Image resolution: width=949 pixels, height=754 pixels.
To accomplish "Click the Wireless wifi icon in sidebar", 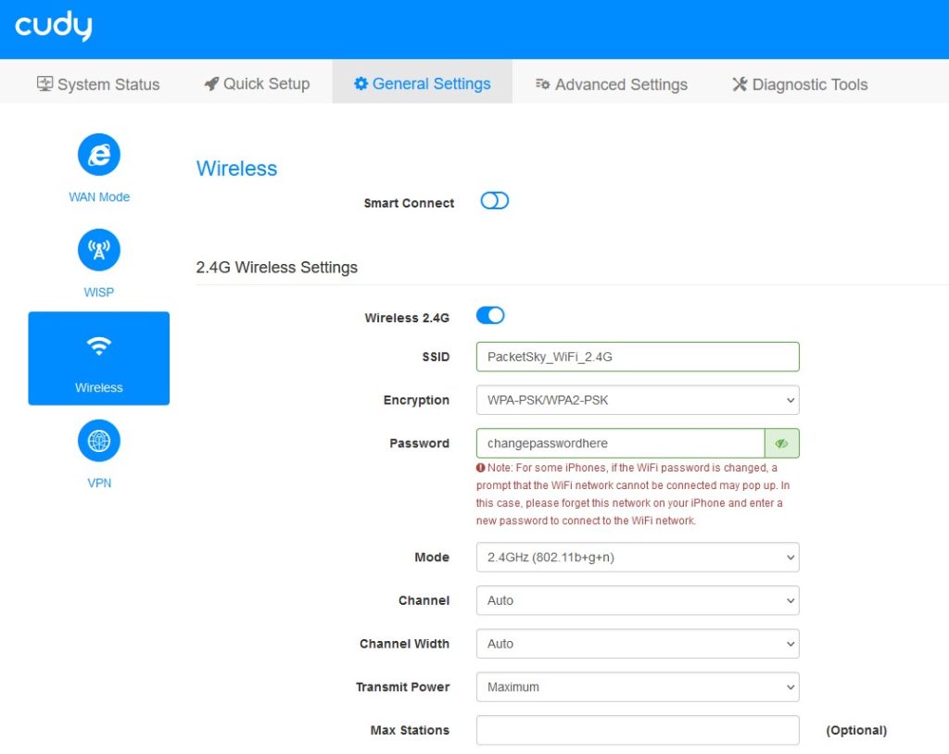I will 98,346.
